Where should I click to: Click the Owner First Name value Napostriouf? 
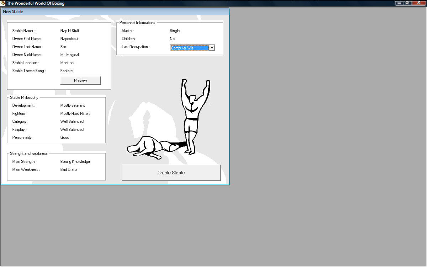point(69,39)
